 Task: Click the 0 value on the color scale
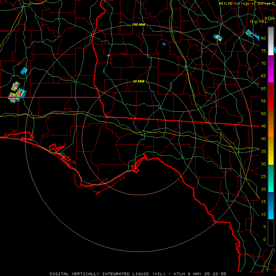tap(265, 240)
